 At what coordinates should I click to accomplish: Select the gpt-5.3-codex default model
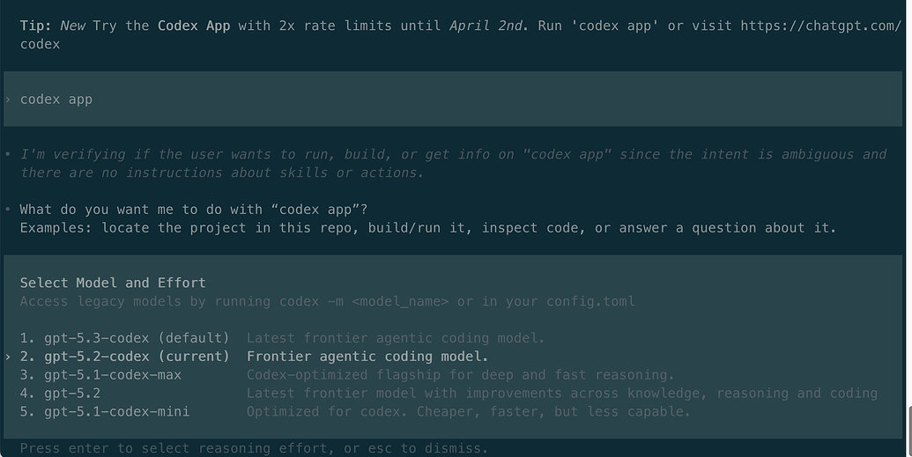click(x=125, y=338)
